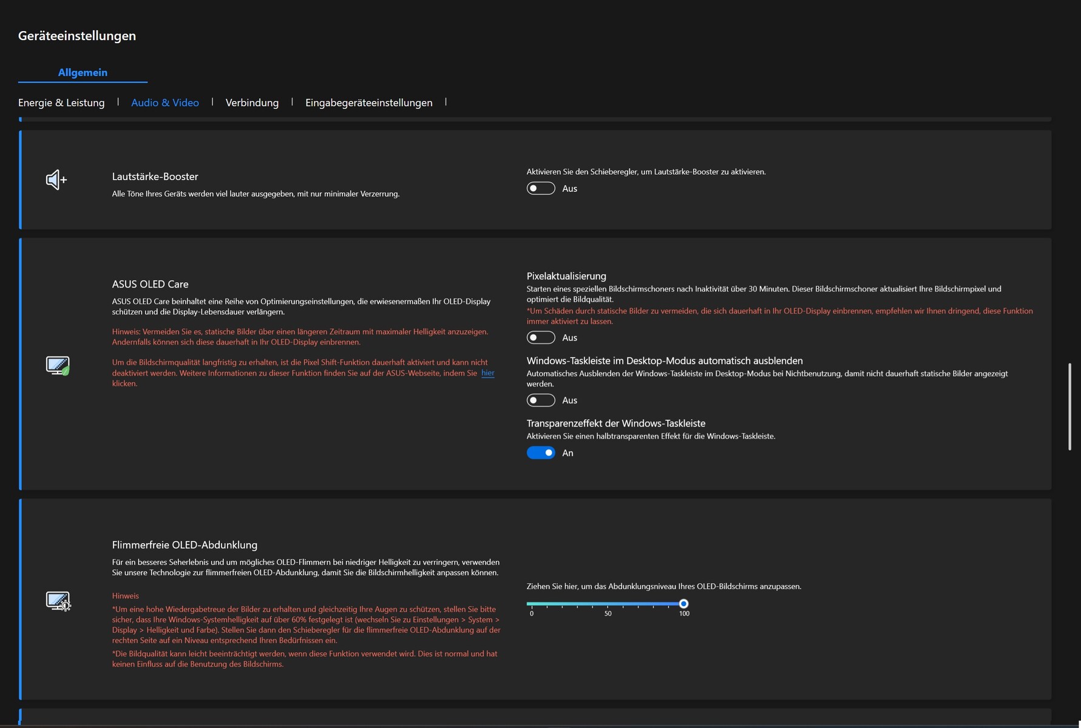Click the 'Ziehen Sie hier' slider instruction text
The width and height of the screenshot is (1081, 728).
[664, 586]
